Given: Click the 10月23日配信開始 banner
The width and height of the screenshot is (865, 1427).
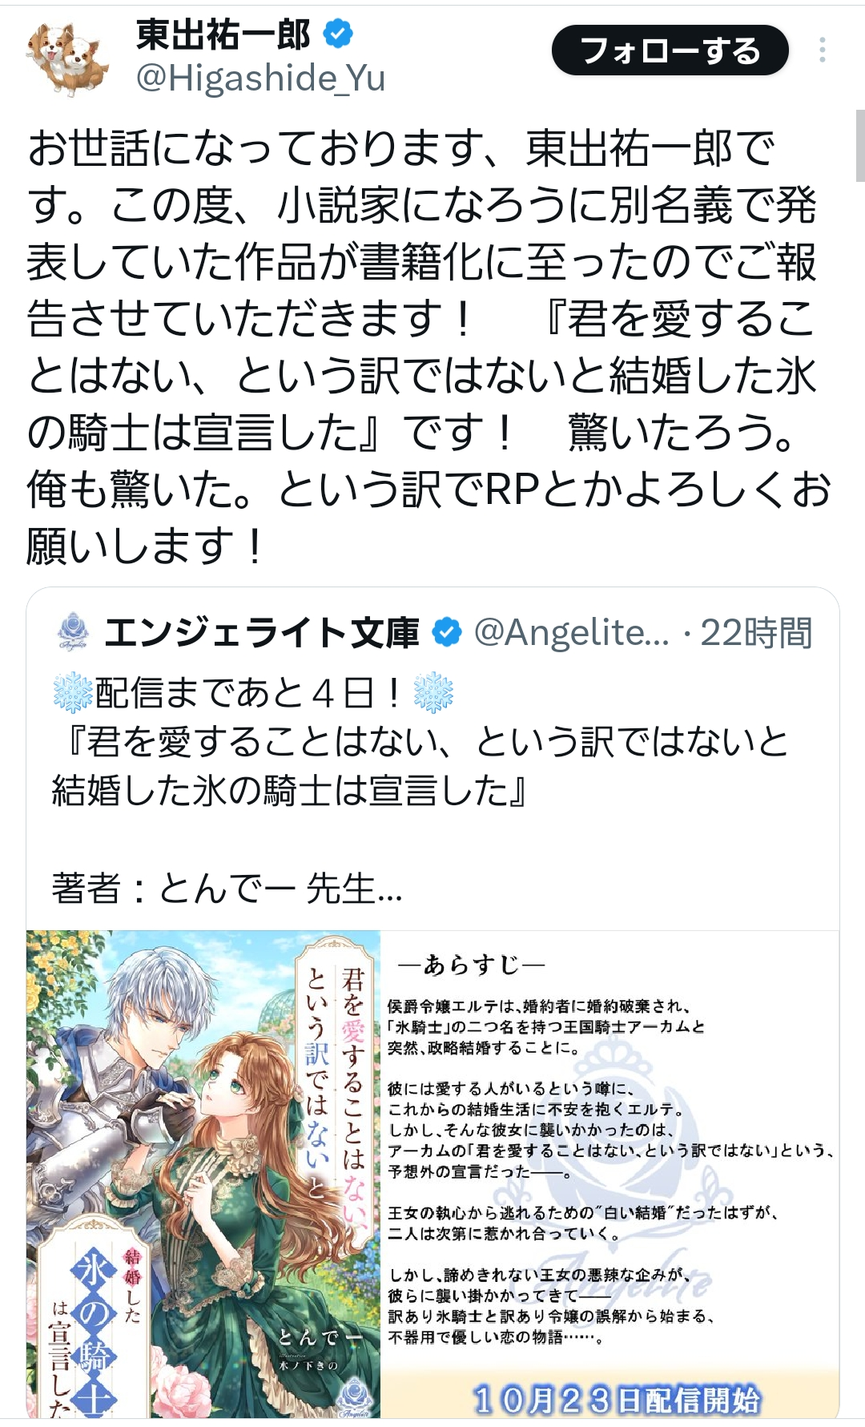Looking at the screenshot, I should (x=616, y=1399).
